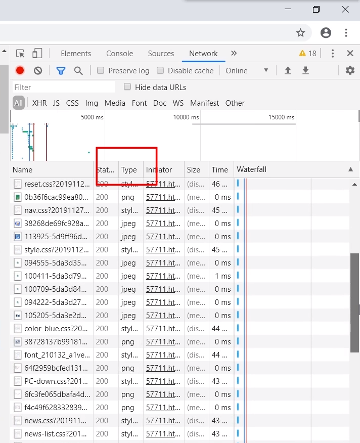Export HAR file with download arrow
Image resolution: width=360 pixels, height=443 pixels.
pos(305,71)
